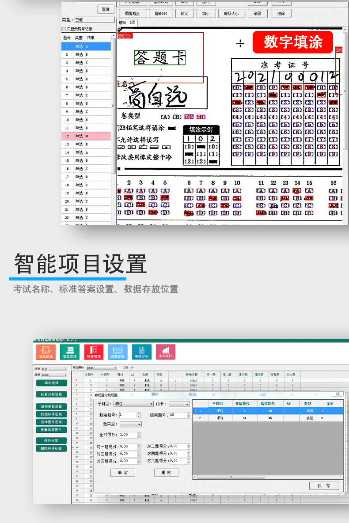This screenshot has width=349, height=523.
Task: Enable 只显示异常记录 checkbox
Action: (64, 29)
